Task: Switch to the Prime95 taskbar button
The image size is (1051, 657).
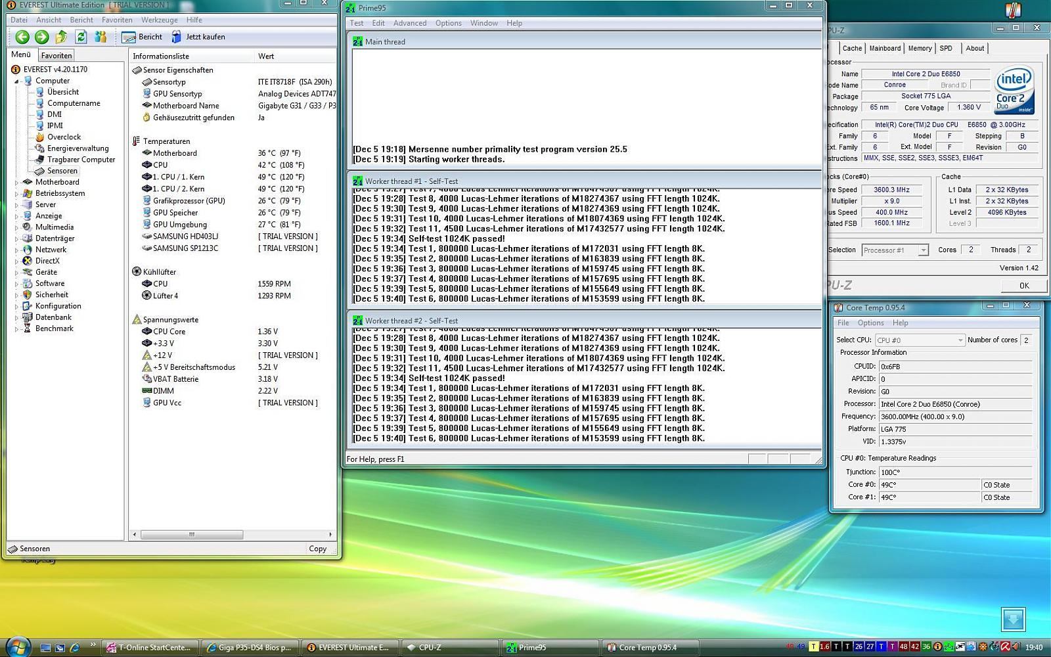Action: [549, 647]
